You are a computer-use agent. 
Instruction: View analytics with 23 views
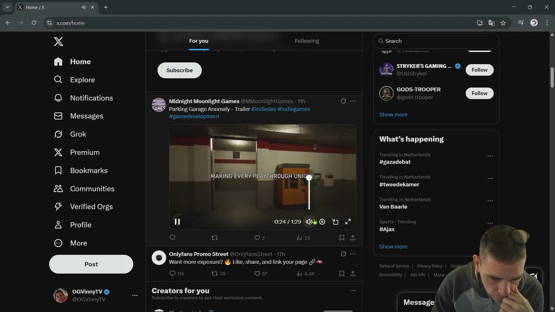click(x=303, y=238)
